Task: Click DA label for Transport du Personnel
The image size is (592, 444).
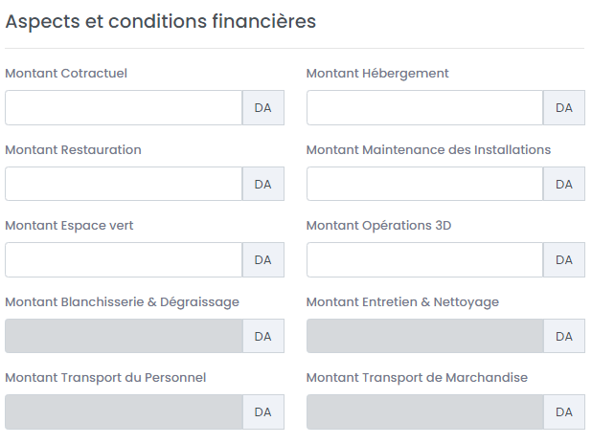Action: tap(263, 411)
